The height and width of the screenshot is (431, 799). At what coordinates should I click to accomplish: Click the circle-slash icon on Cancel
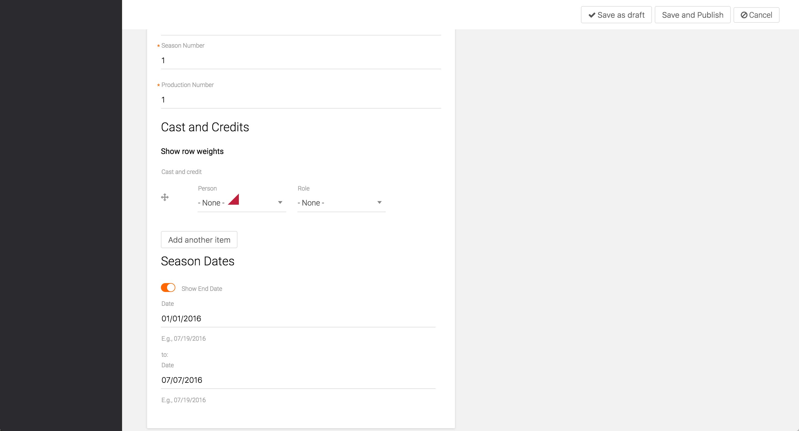744,15
